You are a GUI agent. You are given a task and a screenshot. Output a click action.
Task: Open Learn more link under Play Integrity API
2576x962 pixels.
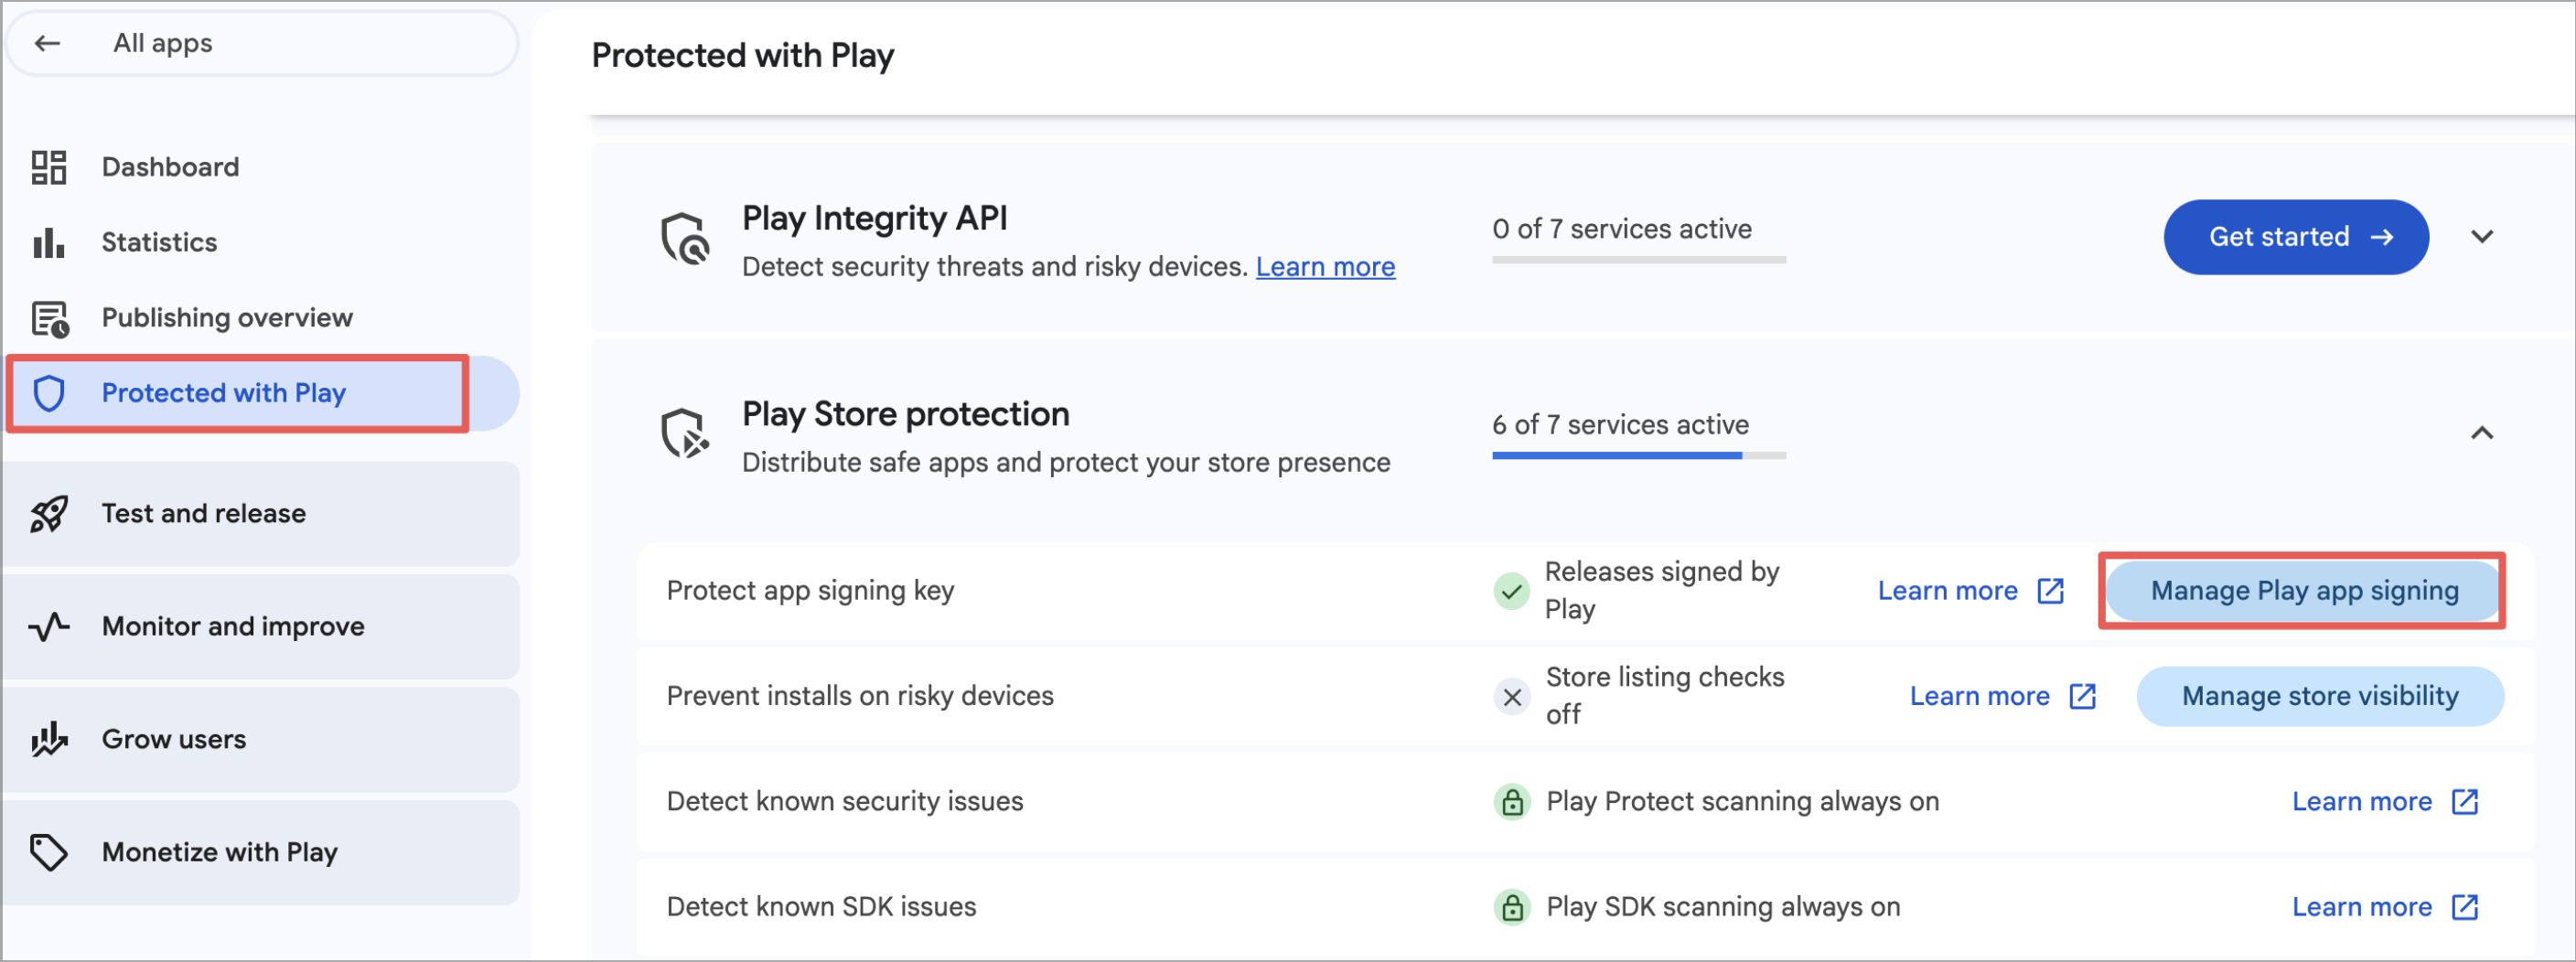1325,267
